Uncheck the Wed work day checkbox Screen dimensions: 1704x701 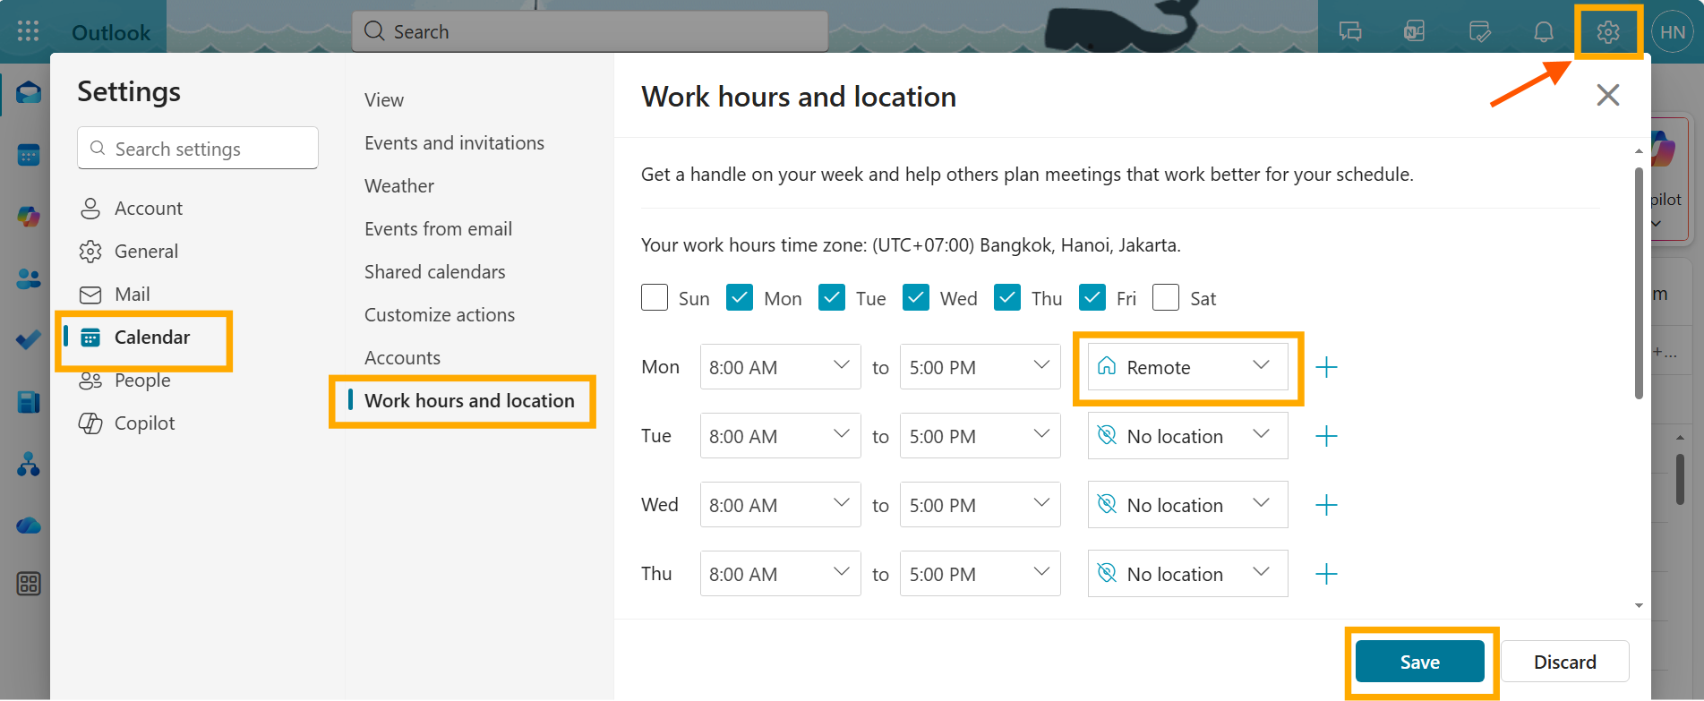916,297
